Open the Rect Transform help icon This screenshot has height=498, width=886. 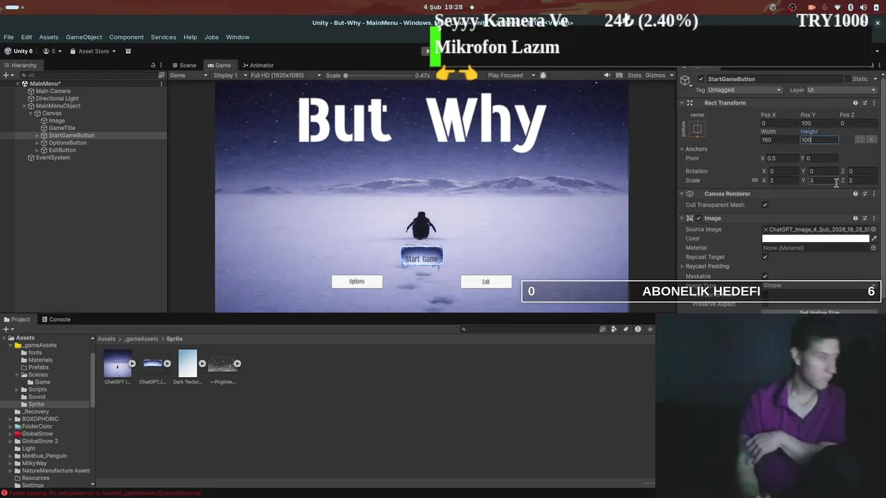[x=856, y=103]
